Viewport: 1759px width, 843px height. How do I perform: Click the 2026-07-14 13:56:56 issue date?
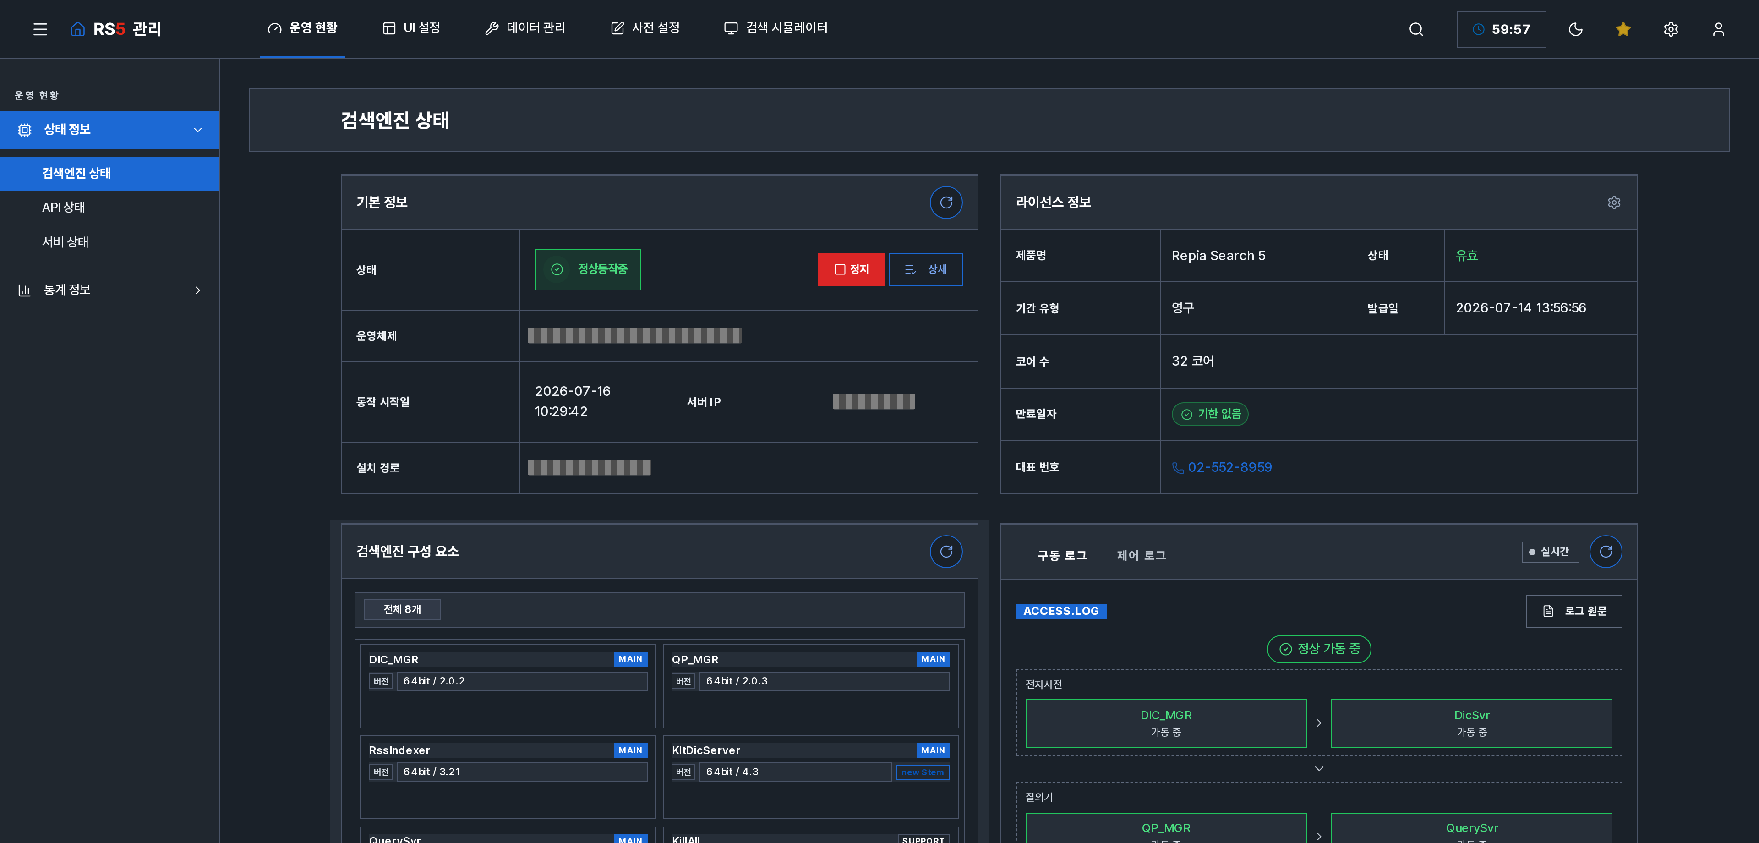(x=1520, y=308)
